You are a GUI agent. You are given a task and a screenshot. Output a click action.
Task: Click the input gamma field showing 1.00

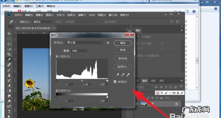pyautogui.click(x=86, y=85)
